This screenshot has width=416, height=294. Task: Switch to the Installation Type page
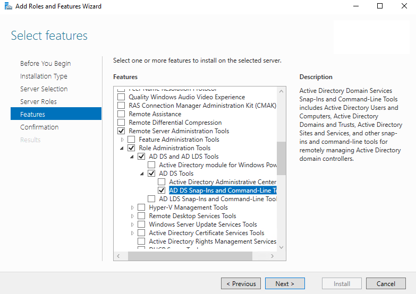pyautogui.click(x=44, y=76)
